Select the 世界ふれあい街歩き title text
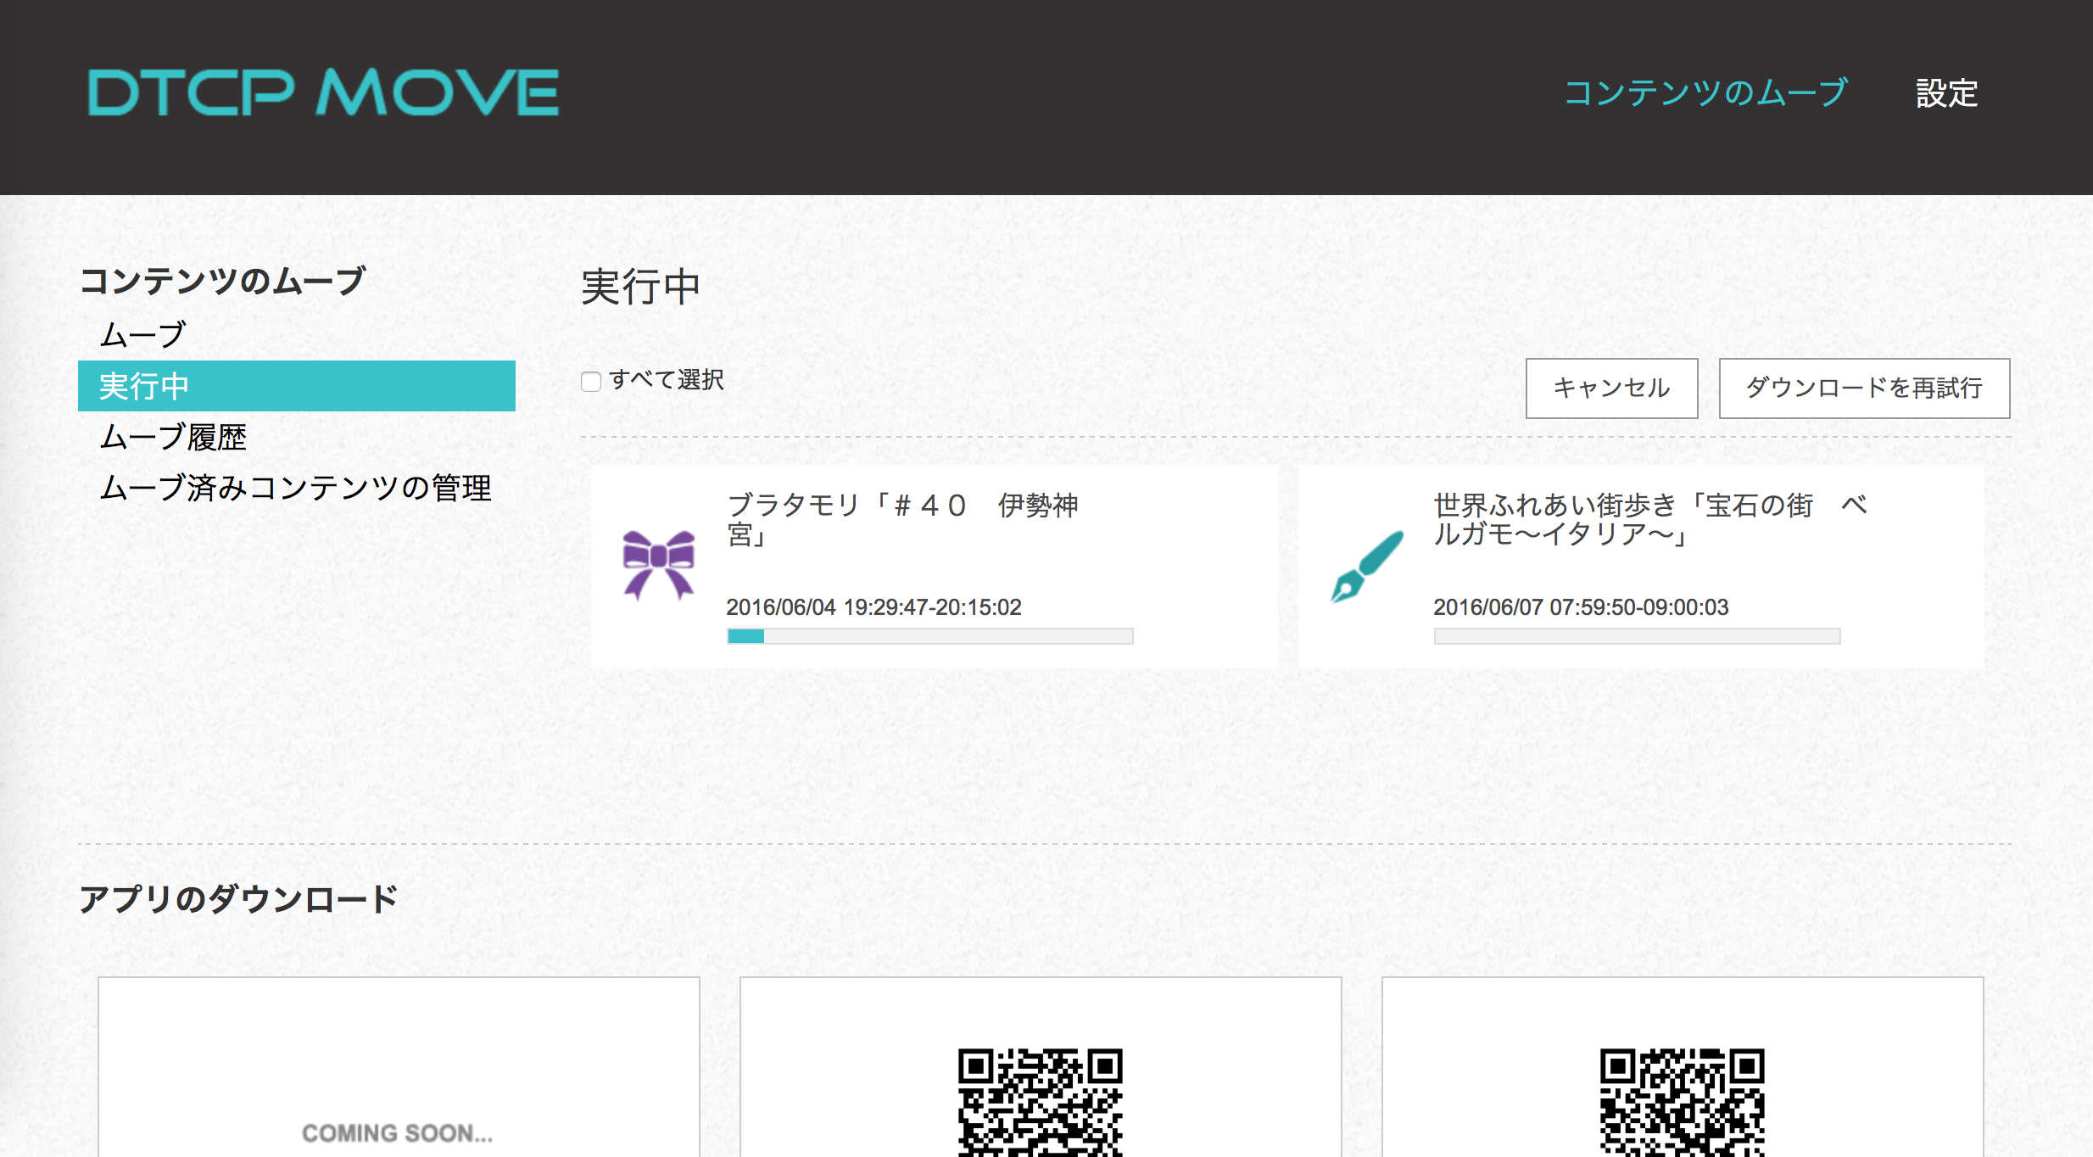Image resolution: width=2093 pixels, height=1157 pixels. (1650, 519)
